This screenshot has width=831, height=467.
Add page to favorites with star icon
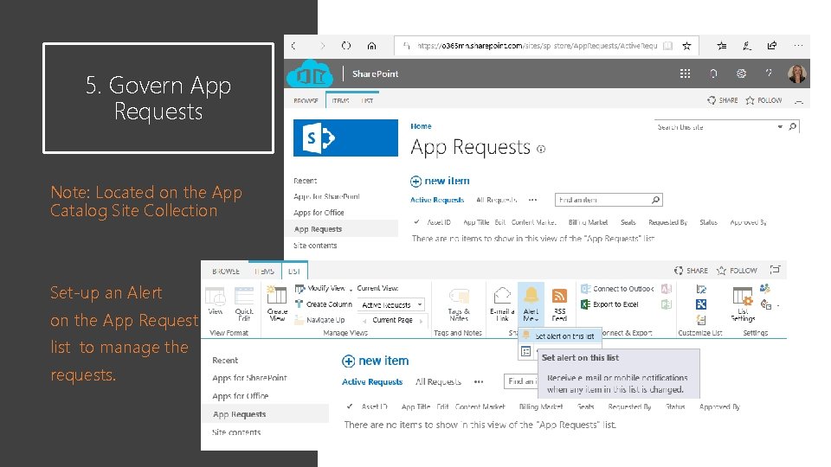coord(686,46)
